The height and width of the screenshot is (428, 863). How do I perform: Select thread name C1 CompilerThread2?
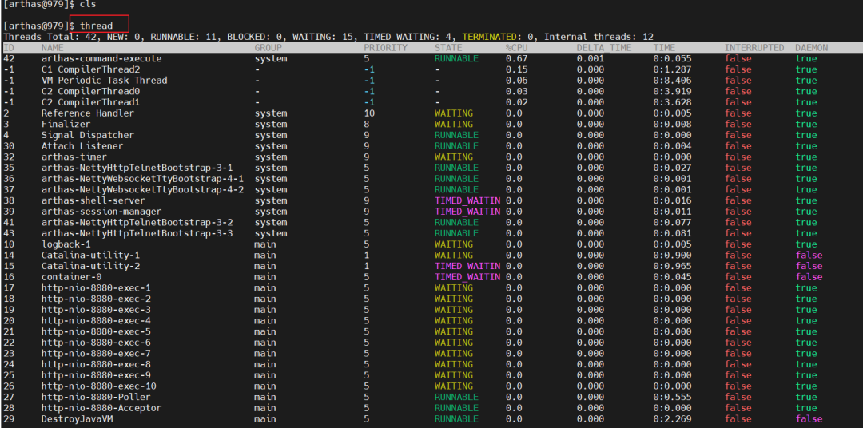point(90,69)
